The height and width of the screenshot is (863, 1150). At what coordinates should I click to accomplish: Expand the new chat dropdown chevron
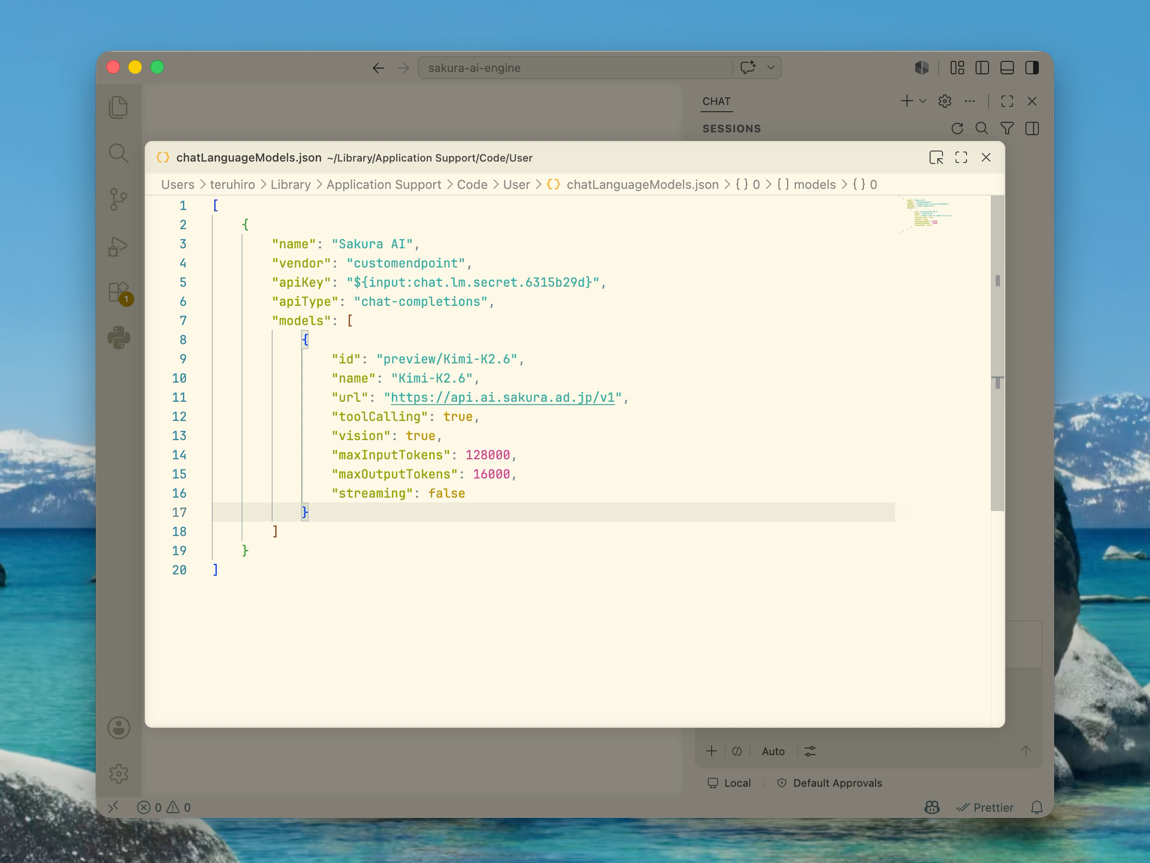pyautogui.click(x=923, y=101)
